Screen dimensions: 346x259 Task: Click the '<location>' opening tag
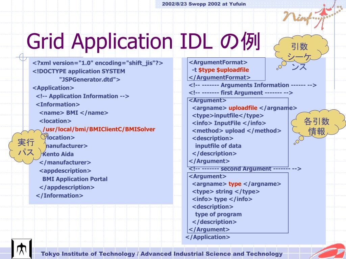click(55, 121)
